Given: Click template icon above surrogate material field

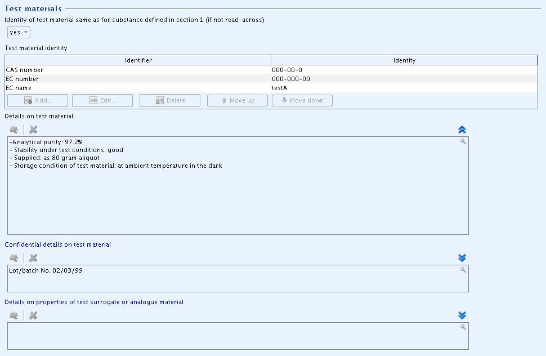Looking at the screenshot, I should click(14, 315).
